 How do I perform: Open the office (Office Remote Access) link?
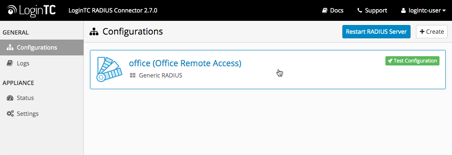pyautogui.click(x=185, y=63)
